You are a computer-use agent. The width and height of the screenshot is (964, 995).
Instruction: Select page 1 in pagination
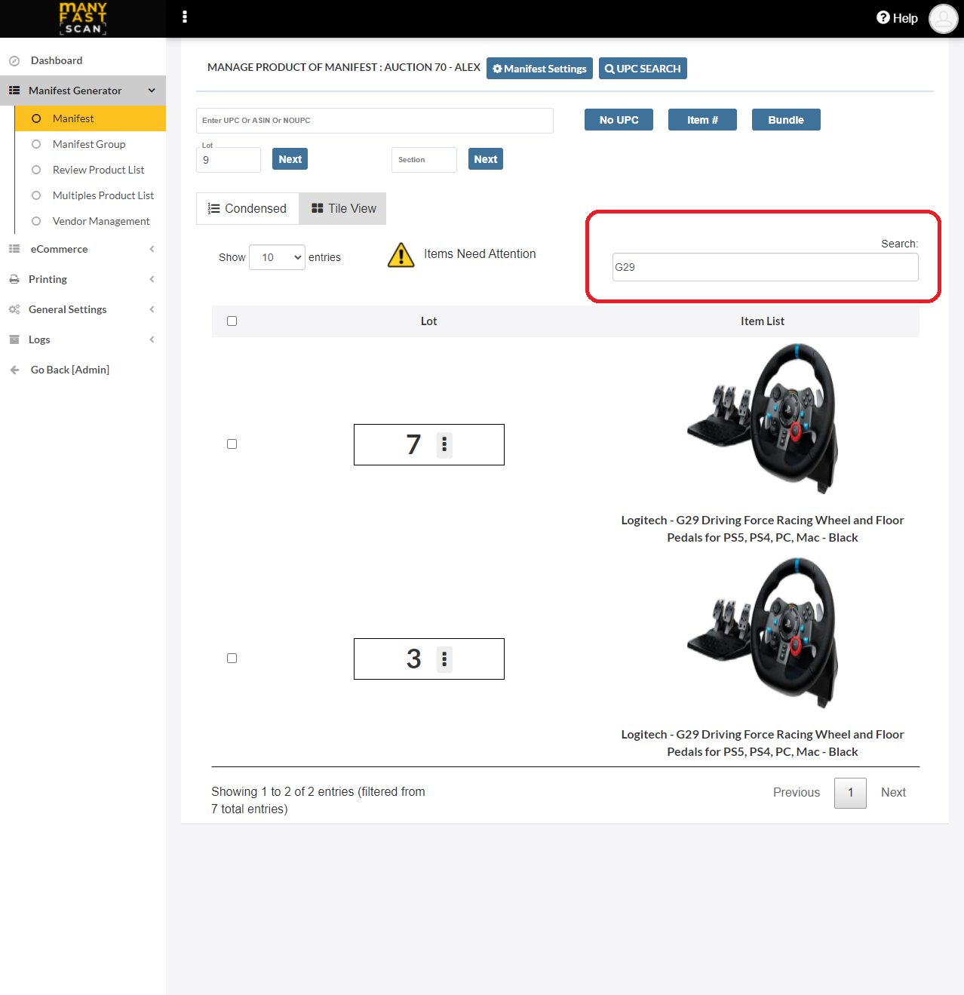(x=850, y=793)
